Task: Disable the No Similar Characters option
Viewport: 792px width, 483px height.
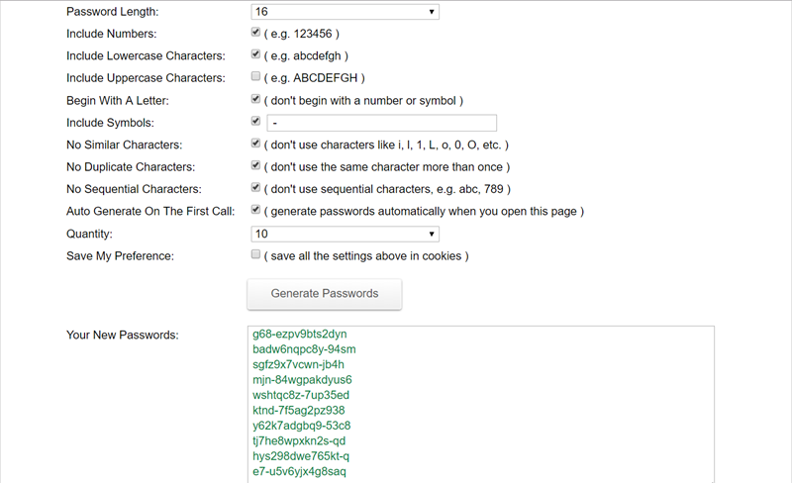Action: pyautogui.click(x=256, y=144)
